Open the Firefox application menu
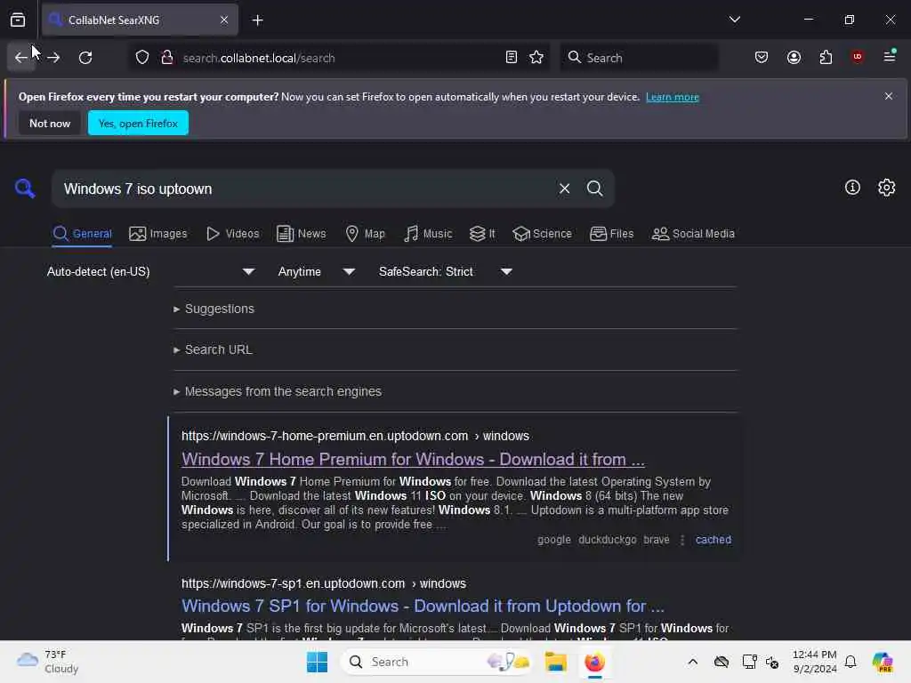The height and width of the screenshot is (683, 911). (890, 57)
